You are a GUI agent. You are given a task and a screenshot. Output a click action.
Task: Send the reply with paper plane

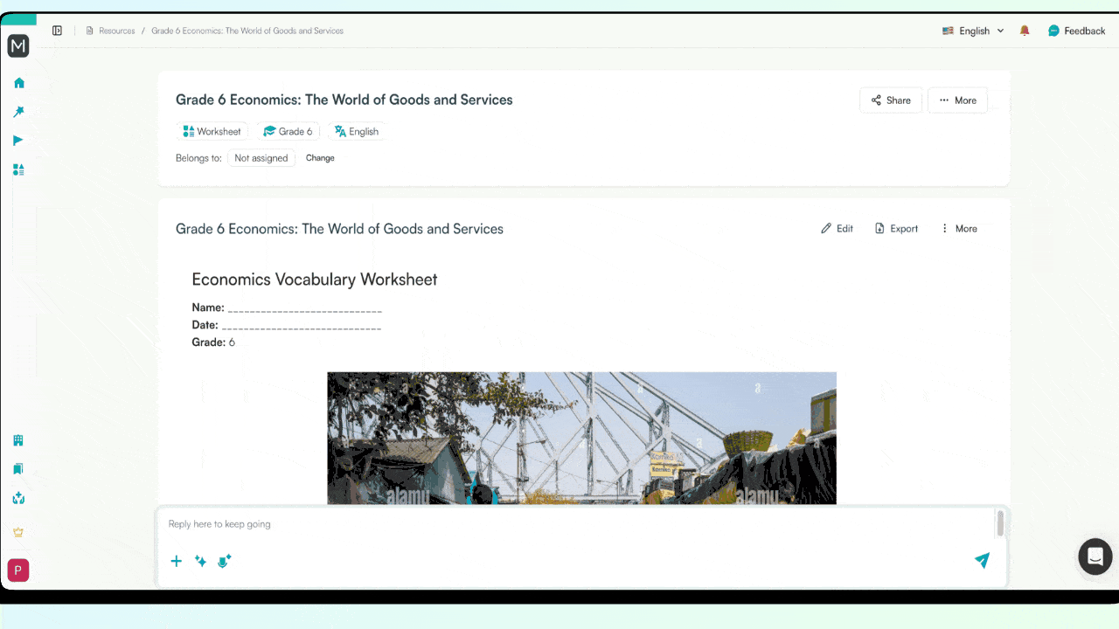point(982,561)
